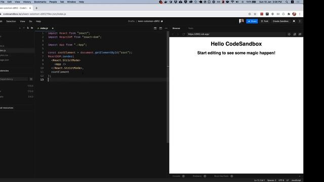Image resolution: width=324 pixels, height=182 pixels.
Task: Click the user avatar in the CodeSandbox header
Action: point(241,21)
